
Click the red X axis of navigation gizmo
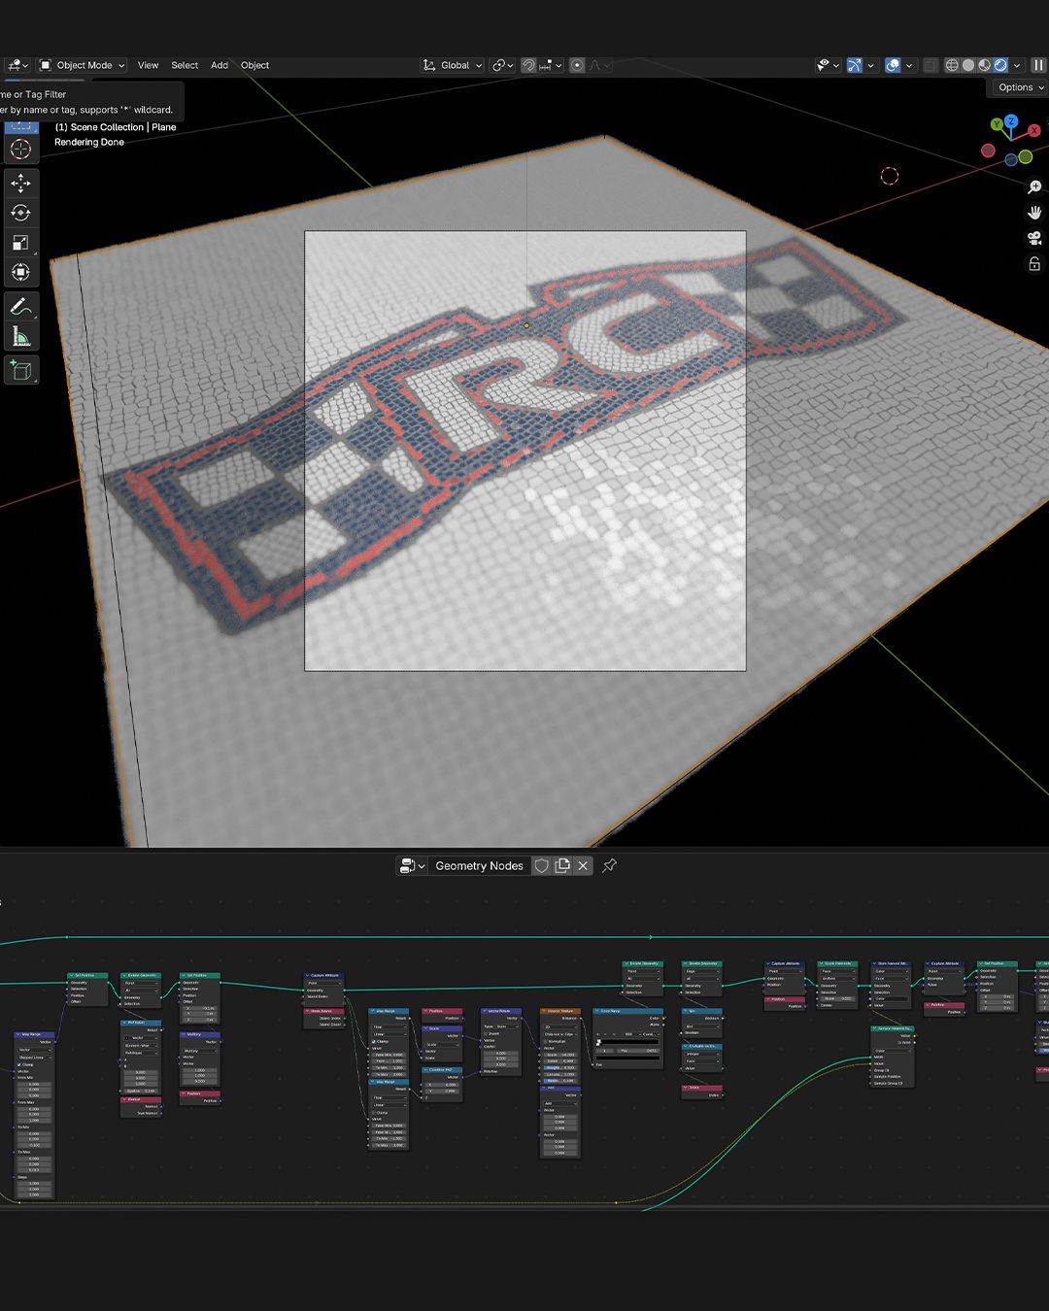coord(1034,130)
